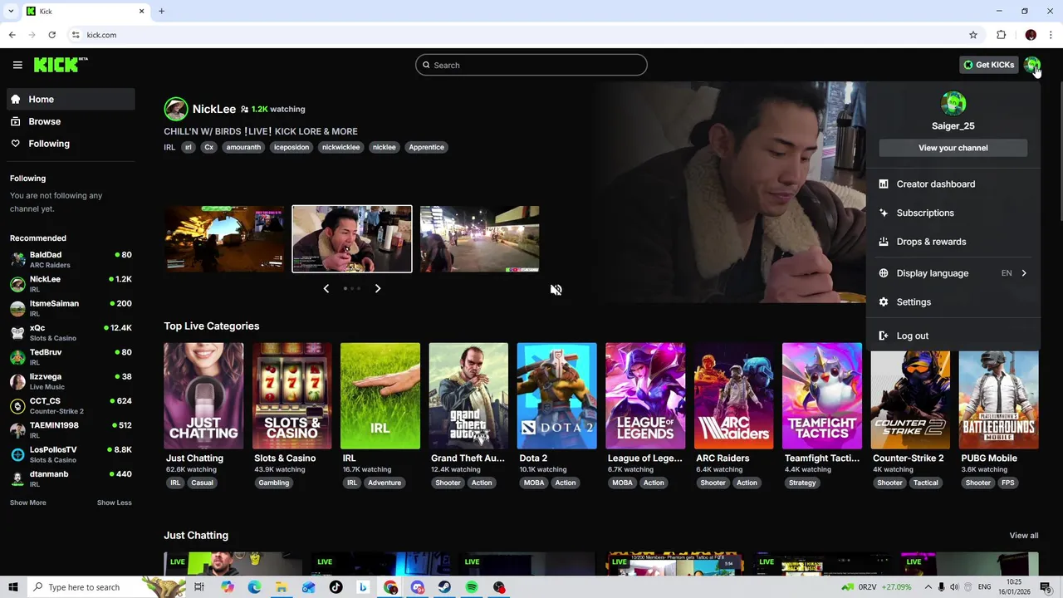Select the iceposidon stream tag
This screenshot has width=1063, height=598.
[x=291, y=147]
